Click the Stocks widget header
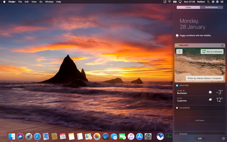 pos(200,134)
